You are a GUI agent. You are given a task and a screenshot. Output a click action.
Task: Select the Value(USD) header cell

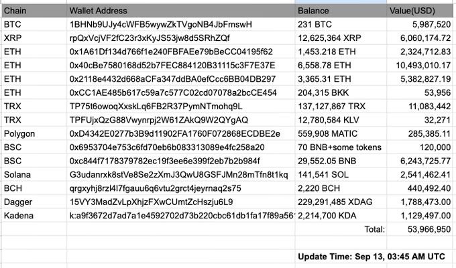point(420,11)
